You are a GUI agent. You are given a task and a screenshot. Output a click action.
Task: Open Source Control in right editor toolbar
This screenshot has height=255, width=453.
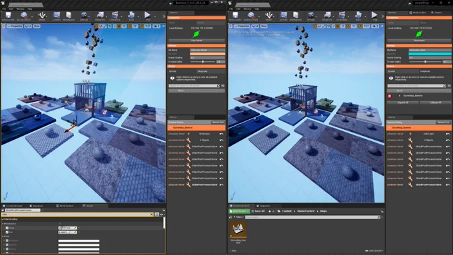[250, 16]
